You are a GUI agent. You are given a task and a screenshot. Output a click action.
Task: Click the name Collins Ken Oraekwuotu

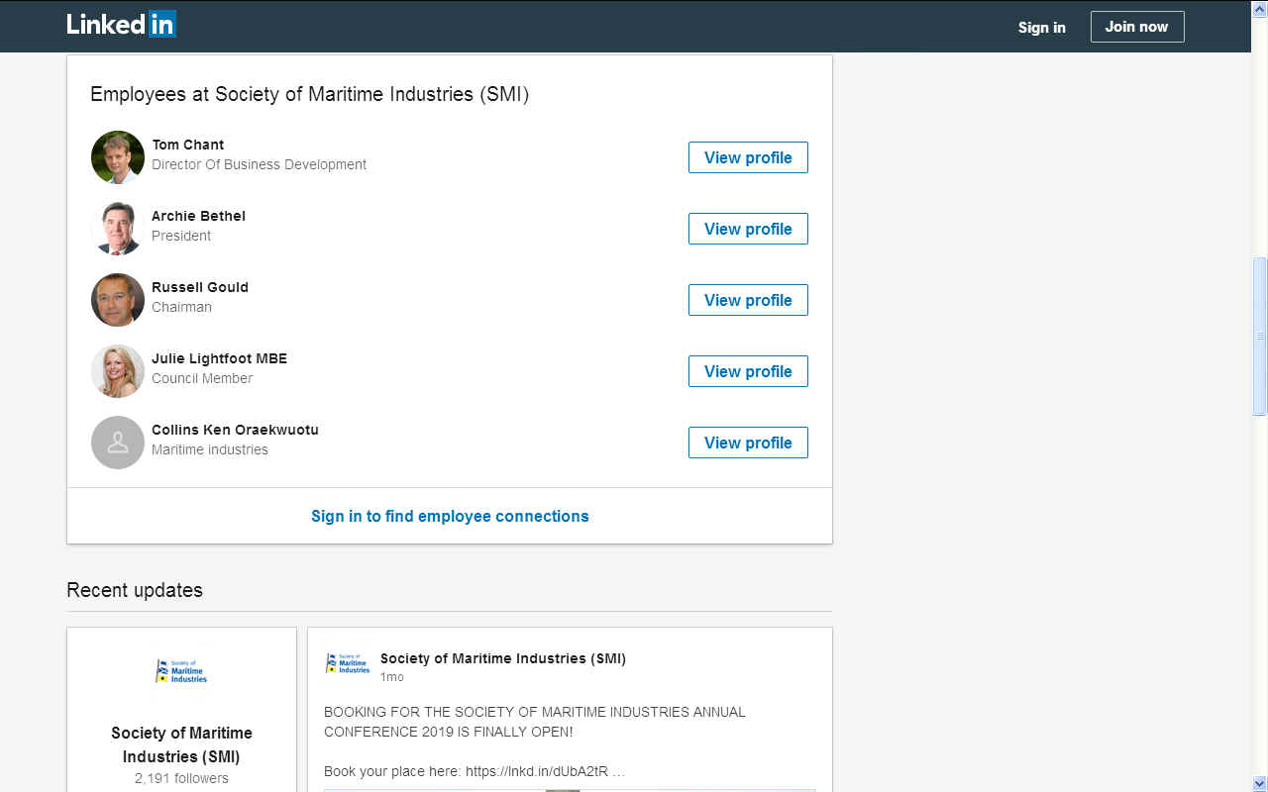point(235,430)
